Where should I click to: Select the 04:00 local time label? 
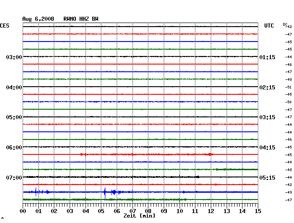pos(14,88)
